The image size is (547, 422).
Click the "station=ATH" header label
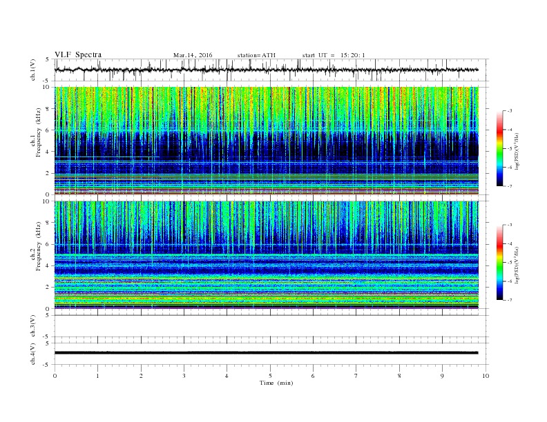[256, 55]
